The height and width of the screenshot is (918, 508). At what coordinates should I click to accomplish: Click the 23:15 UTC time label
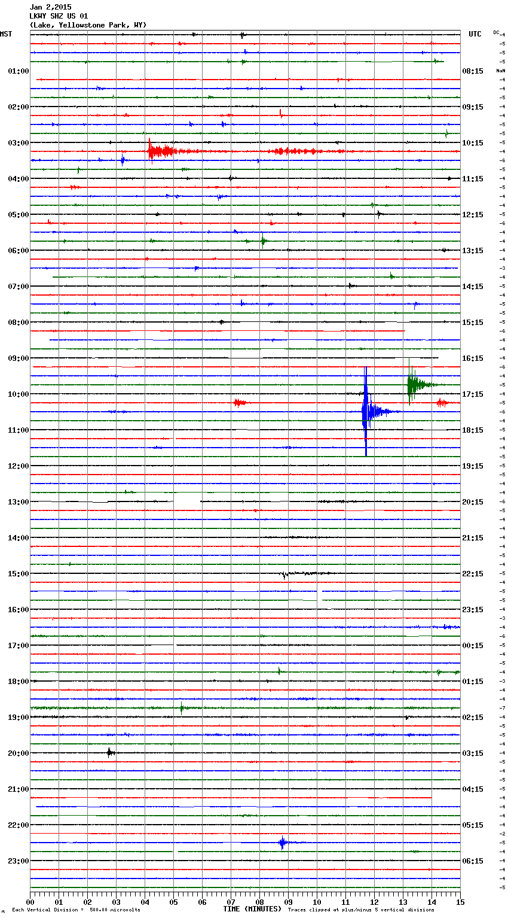(x=473, y=610)
